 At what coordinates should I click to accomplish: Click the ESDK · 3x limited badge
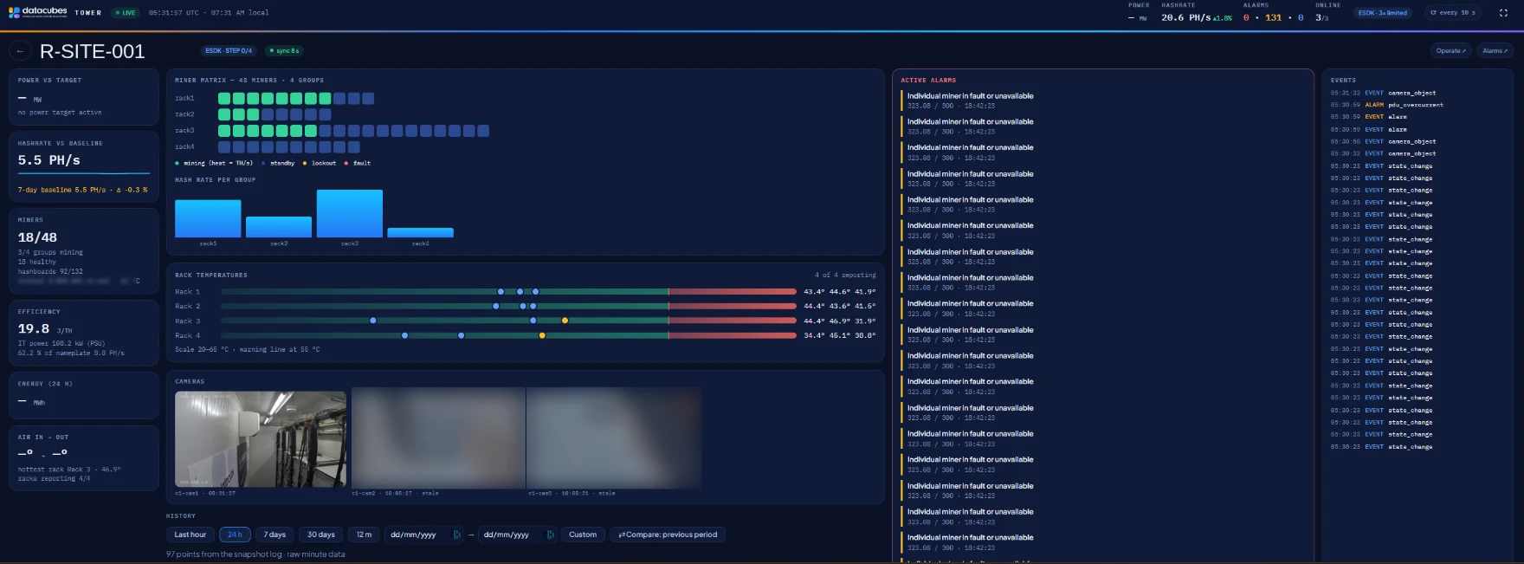click(1383, 13)
